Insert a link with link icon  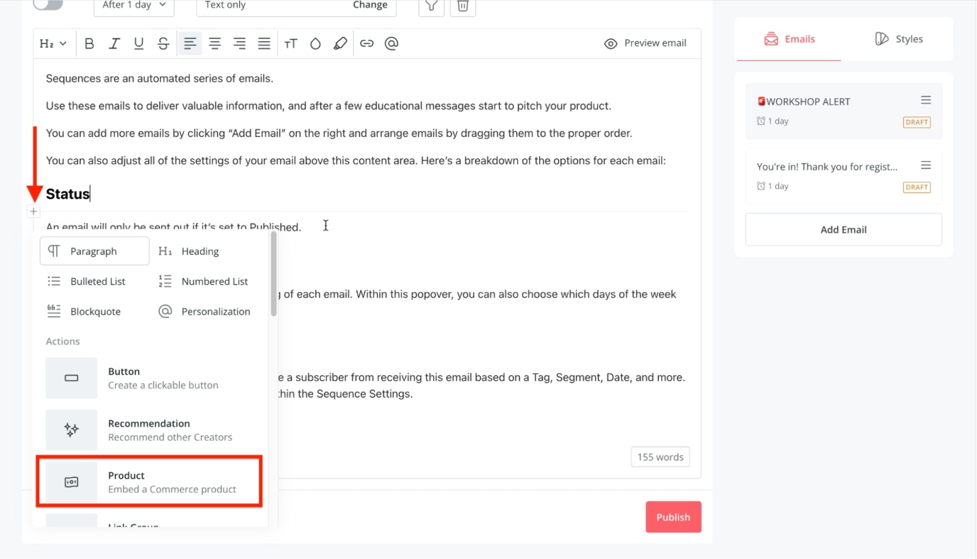coord(366,43)
